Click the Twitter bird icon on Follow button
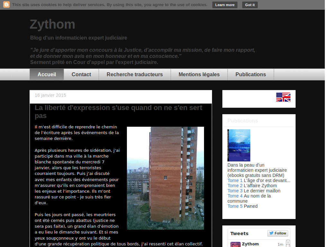Image resolution: width=329 pixels, height=247 pixels. click(271, 233)
